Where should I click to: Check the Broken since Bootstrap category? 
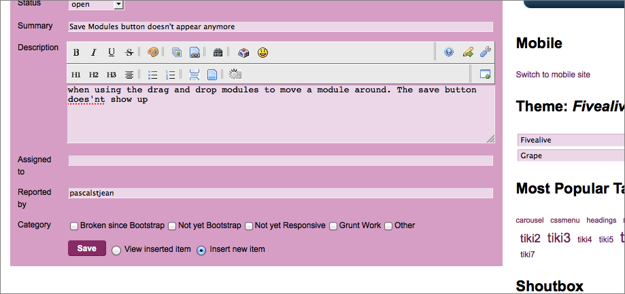(x=74, y=226)
